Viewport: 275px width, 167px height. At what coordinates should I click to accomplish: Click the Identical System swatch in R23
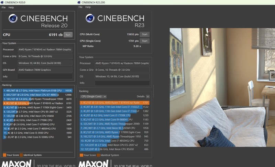coord(98,155)
